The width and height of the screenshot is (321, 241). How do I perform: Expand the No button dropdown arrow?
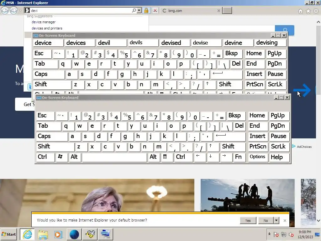click(x=276, y=221)
